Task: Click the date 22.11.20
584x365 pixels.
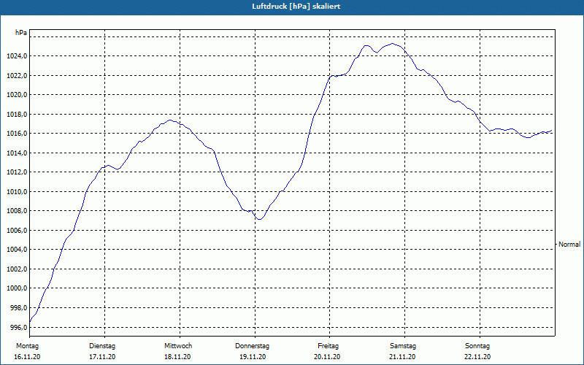Action: (x=477, y=357)
